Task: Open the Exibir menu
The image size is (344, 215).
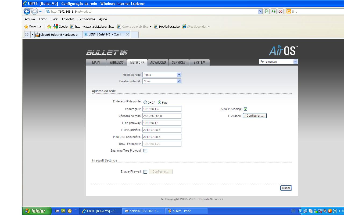Action: click(x=54, y=19)
